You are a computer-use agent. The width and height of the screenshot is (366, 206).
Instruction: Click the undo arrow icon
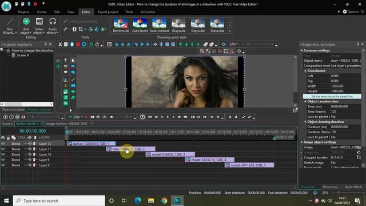91,45
